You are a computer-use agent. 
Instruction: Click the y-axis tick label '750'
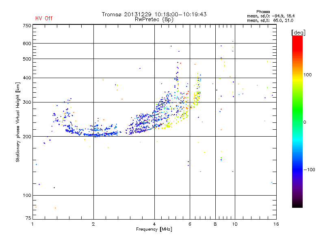27,26
